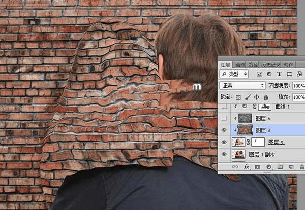Click lock transparent pixels icon

pos(238,97)
